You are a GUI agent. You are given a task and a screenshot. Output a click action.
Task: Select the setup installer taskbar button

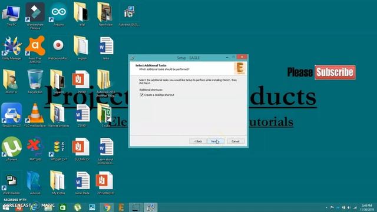coord(151,207)
